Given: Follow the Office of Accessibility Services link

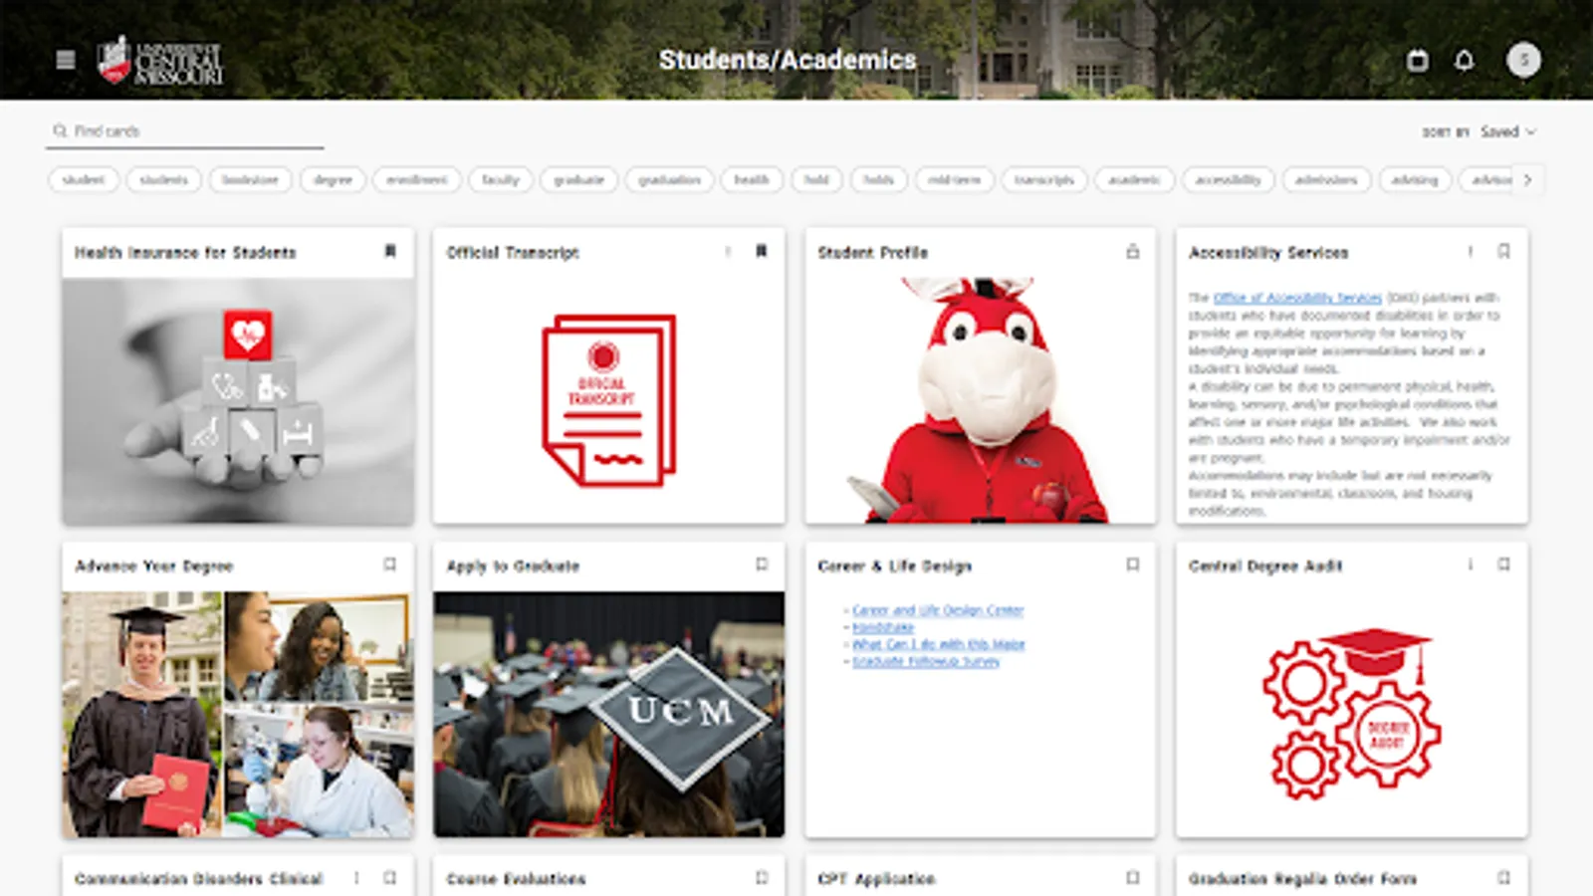Looking at the screenshot, I should 1297,298.
